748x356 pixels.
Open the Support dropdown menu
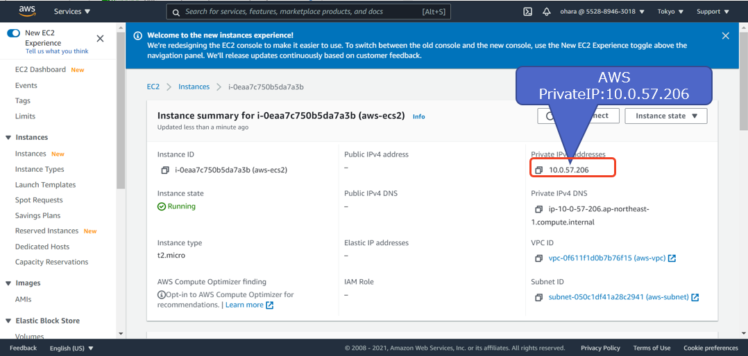point(713,11)
